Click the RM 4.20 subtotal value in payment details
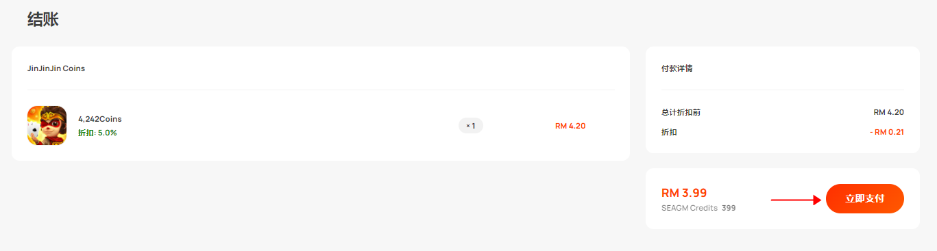937x251 pixels. [x=889, y=112]
